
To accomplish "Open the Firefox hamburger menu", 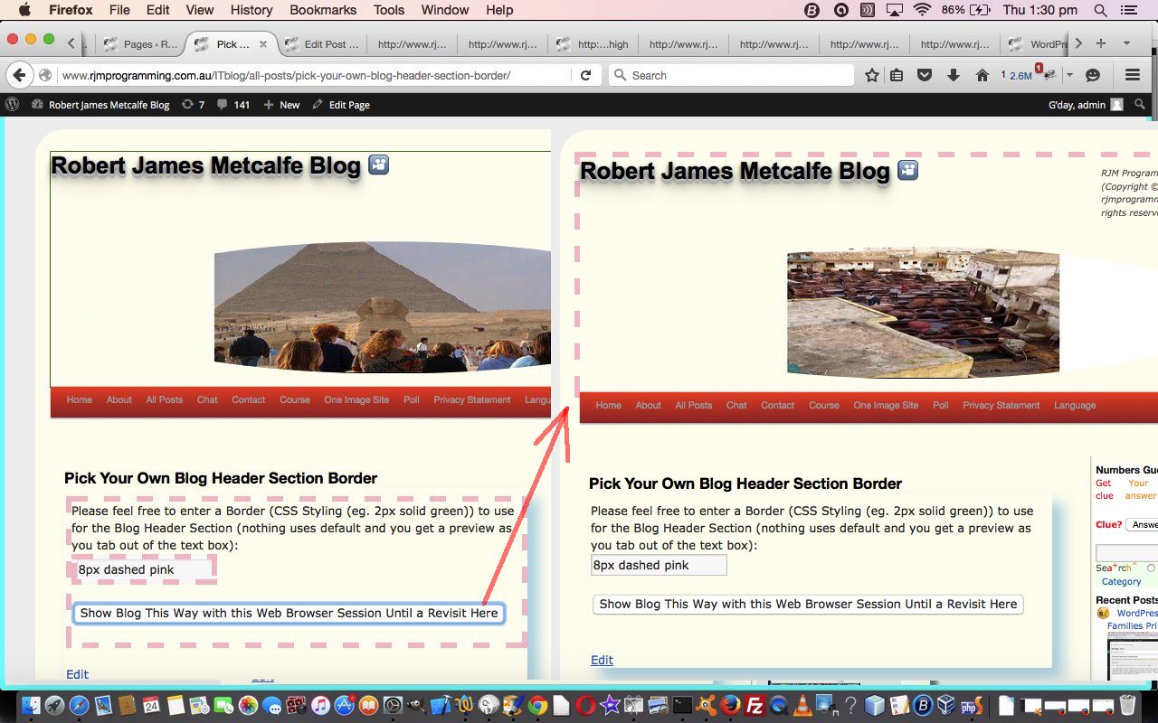I will [x=1132, y=75].
